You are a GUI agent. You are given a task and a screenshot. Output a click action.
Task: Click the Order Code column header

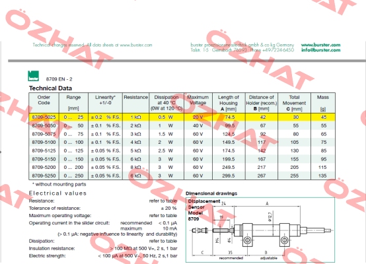pos(44,100)
